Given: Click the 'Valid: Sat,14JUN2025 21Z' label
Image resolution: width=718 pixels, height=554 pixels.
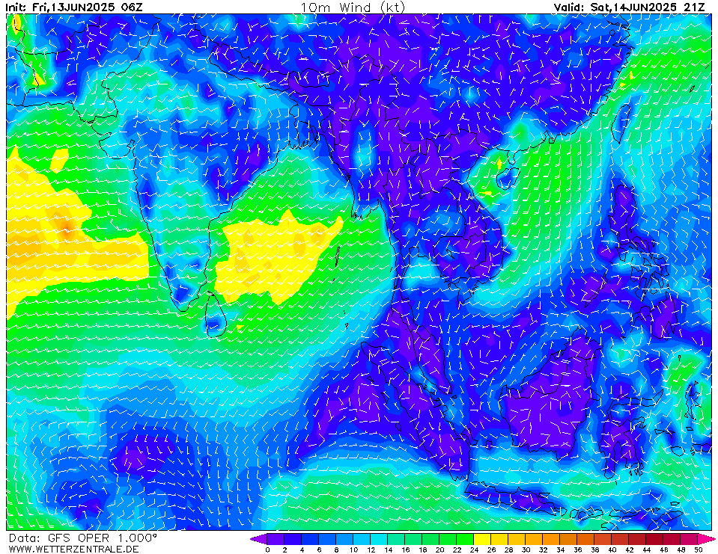Looking at the screenshot, I should (x=629, y=7).
